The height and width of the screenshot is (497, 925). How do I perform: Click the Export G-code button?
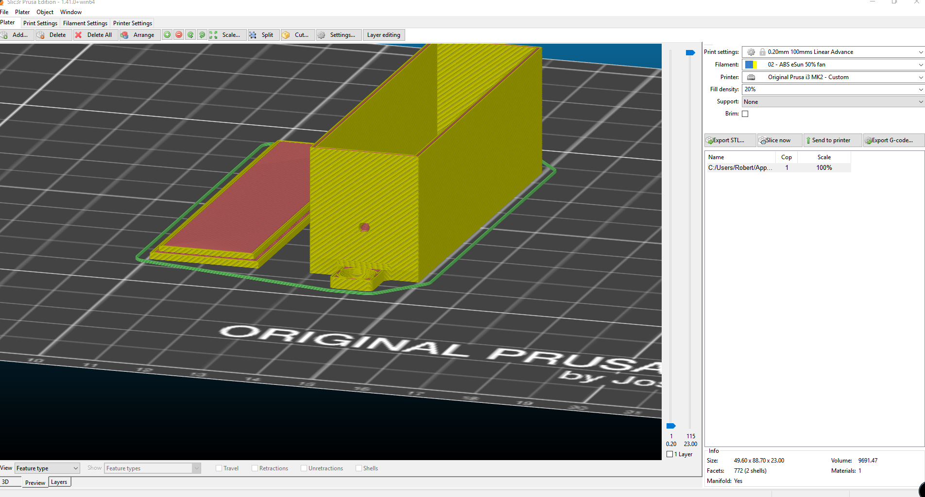click(x=893, y=140)
